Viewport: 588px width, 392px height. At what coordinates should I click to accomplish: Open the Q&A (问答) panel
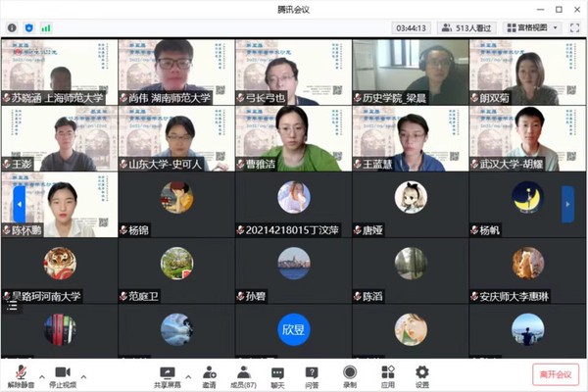pyautogui.click(x=312, y=373)
